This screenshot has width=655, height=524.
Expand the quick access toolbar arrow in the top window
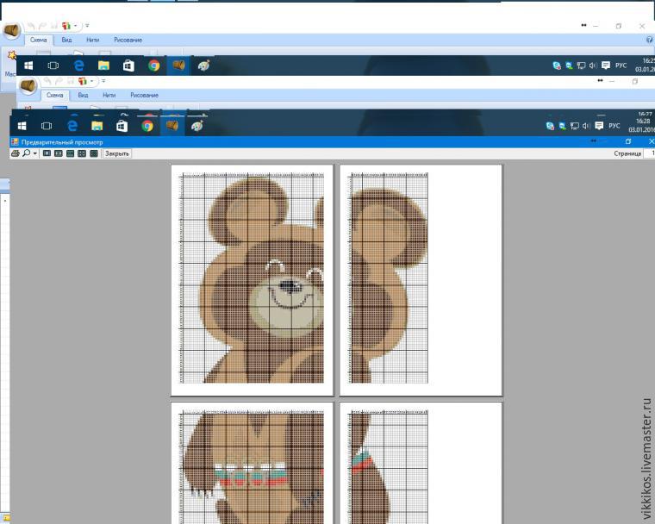click(87, 26)
